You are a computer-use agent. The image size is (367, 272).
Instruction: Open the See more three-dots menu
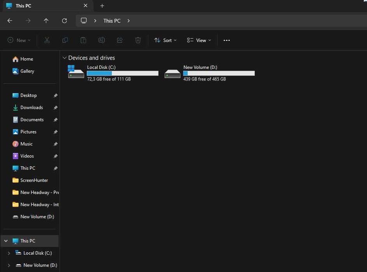pos(227,40)
